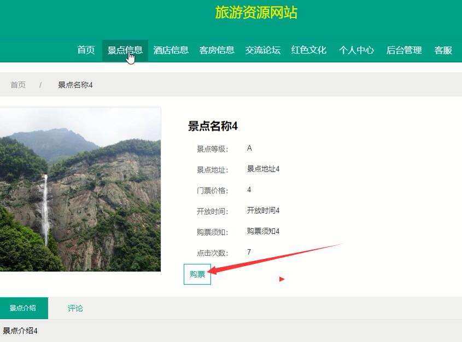
Task: Open 后台管理 from the navigation bar
Action: tap(404, 50)
